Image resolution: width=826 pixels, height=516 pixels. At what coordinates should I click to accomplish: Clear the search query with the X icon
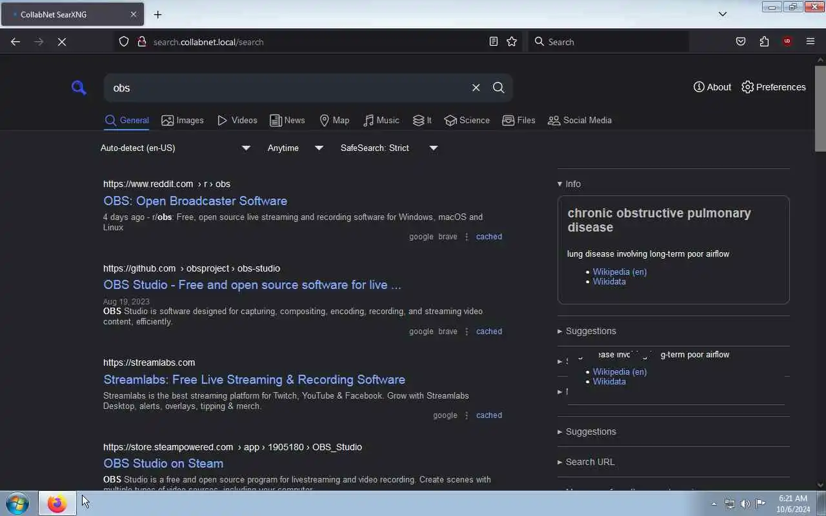476,88
